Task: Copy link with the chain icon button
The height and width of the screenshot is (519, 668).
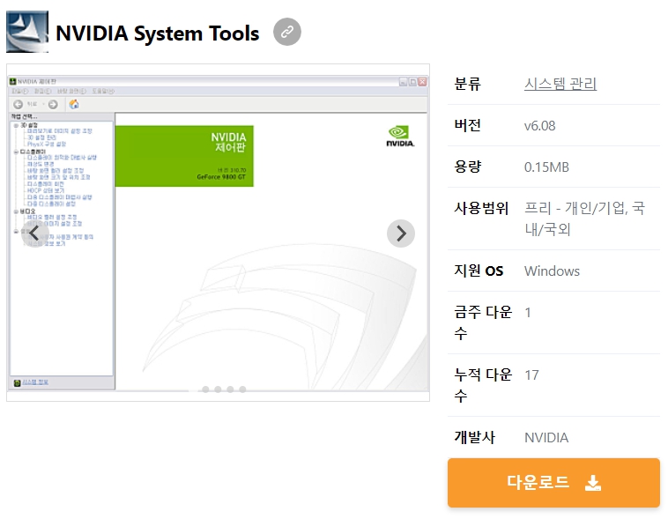Action: [287, 32]
